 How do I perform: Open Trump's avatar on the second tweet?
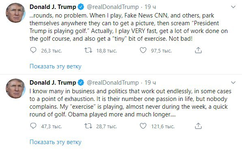click(x=15, y=88)
